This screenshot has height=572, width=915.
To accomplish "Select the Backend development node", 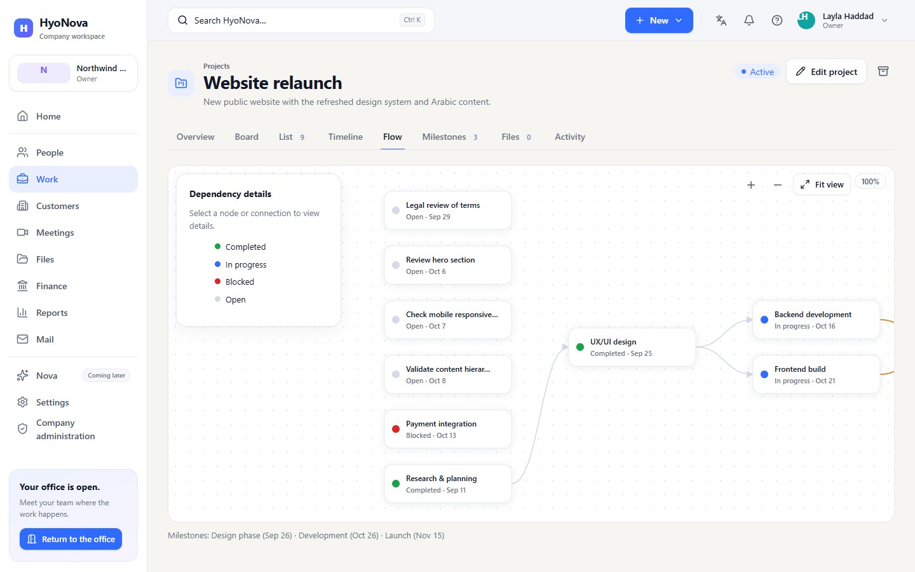I will (817, 320).
